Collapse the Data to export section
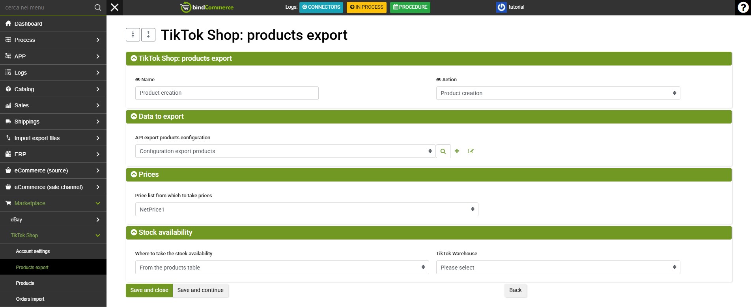The image size is (751, 307). [x=134, y=116]
